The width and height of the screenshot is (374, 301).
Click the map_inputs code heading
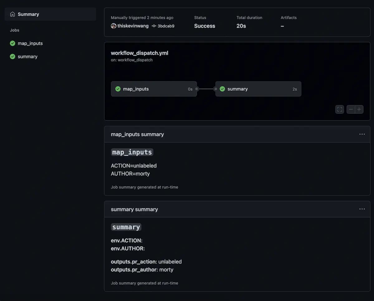click(x=132, y=152)
